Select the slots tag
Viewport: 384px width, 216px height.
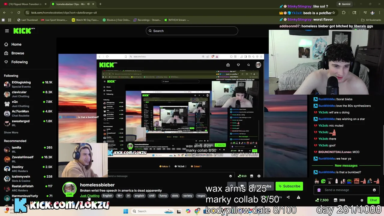tap(175, 196)
